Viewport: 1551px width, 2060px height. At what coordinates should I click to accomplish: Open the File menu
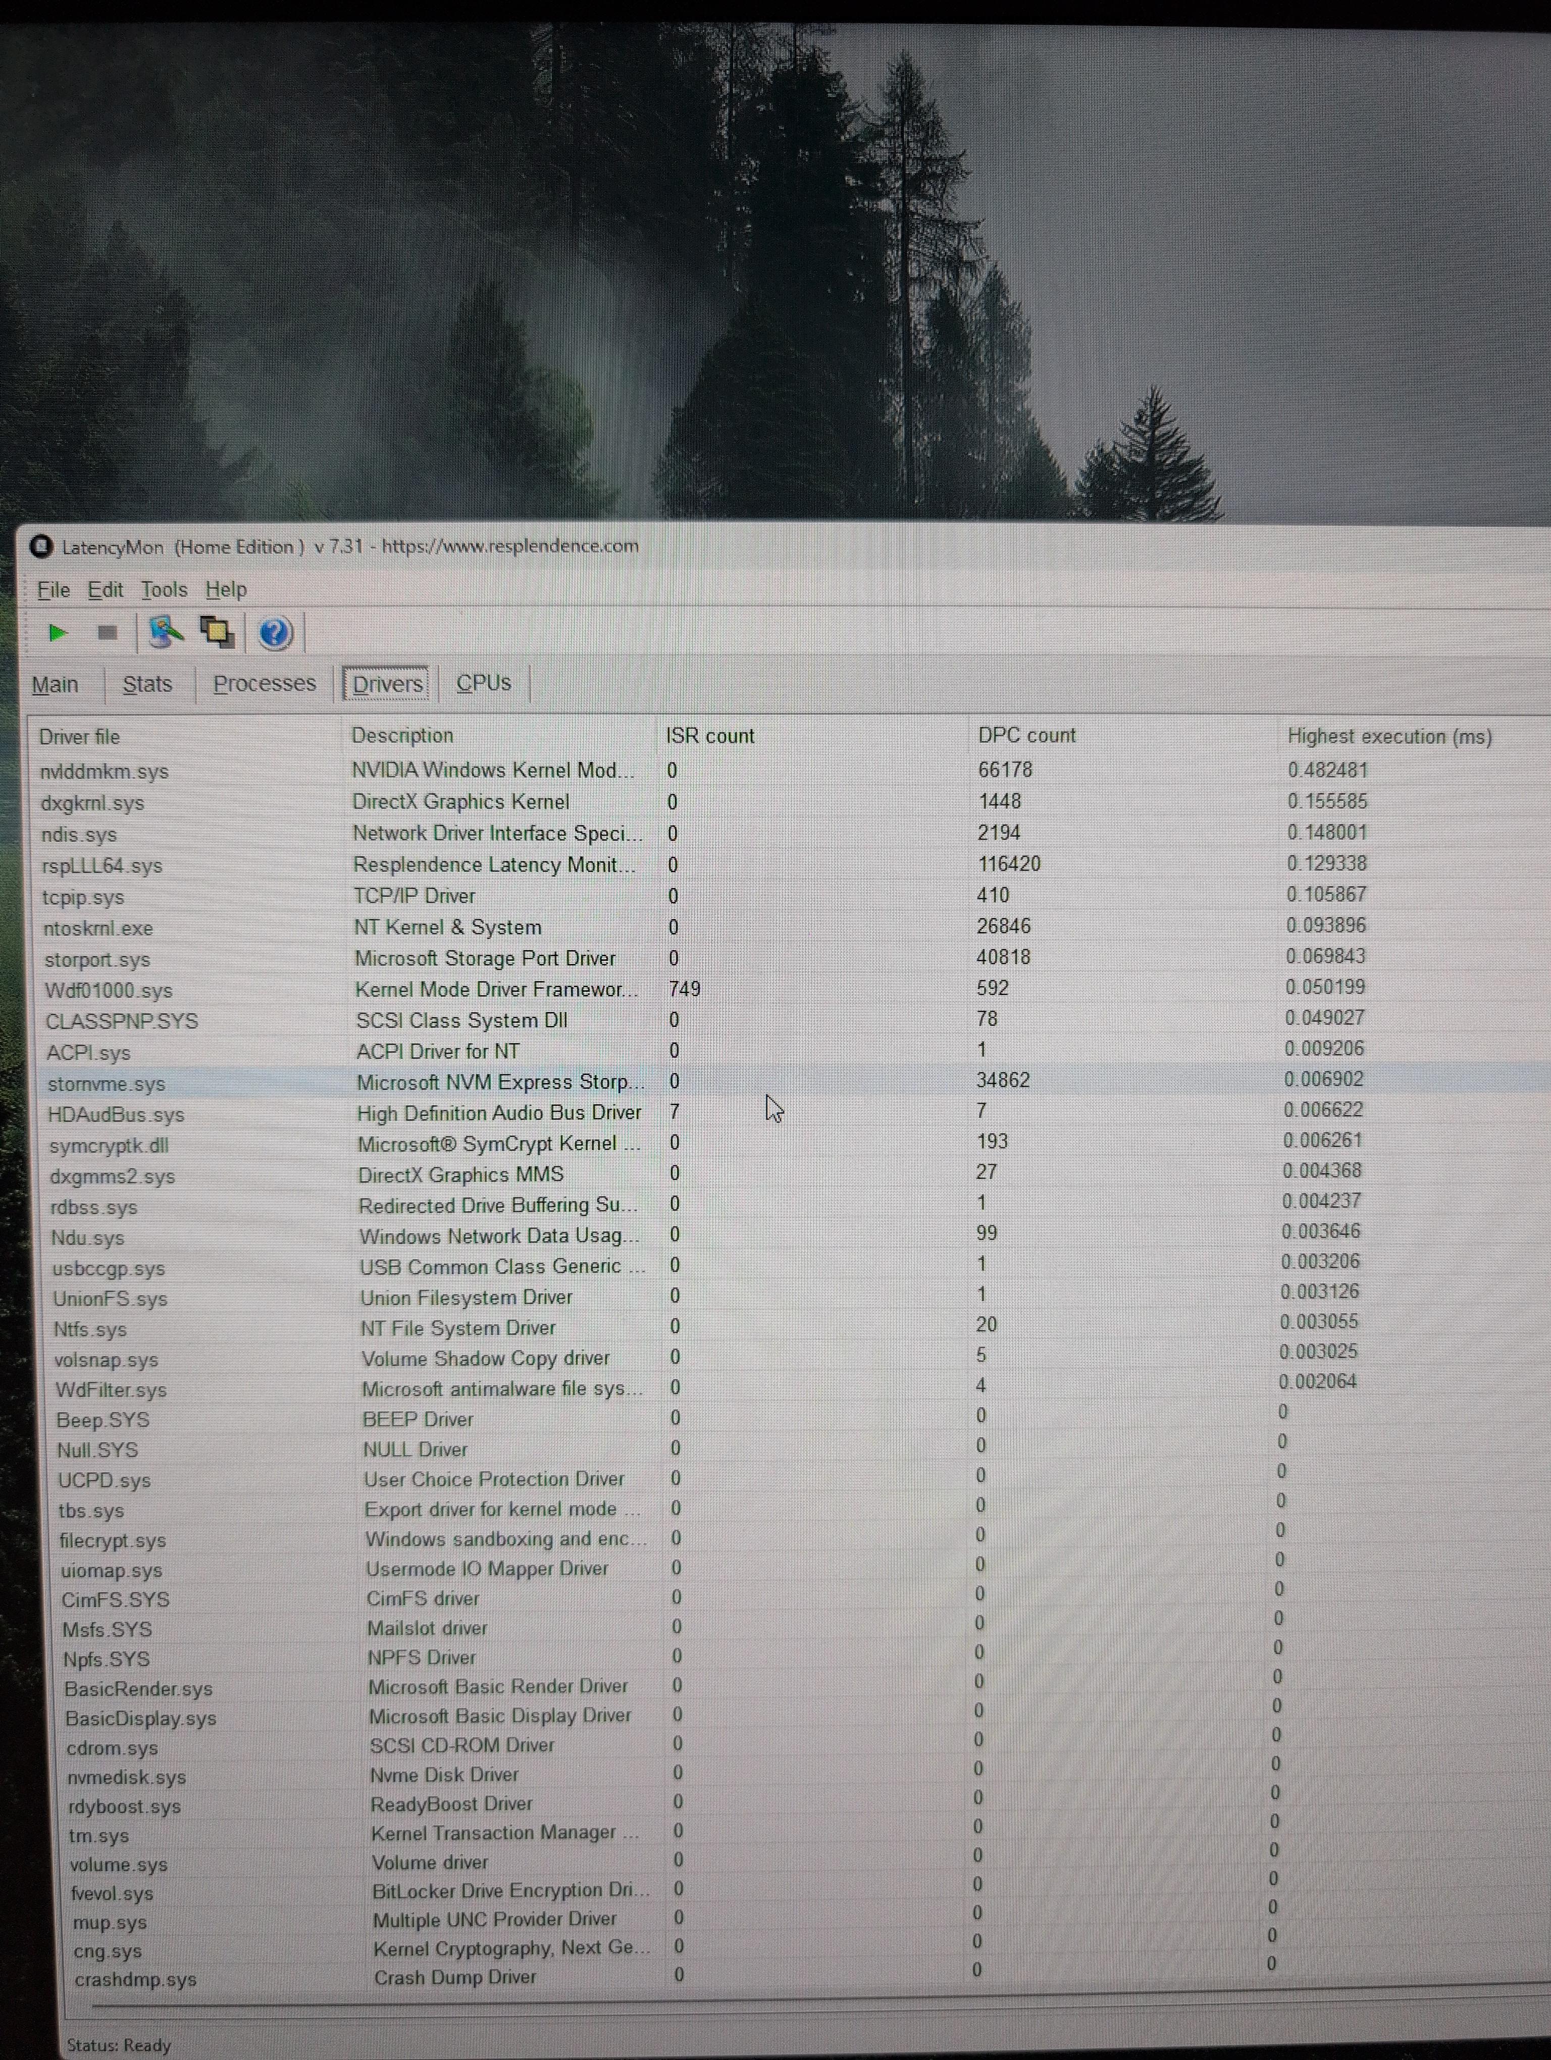pos(53,590)
